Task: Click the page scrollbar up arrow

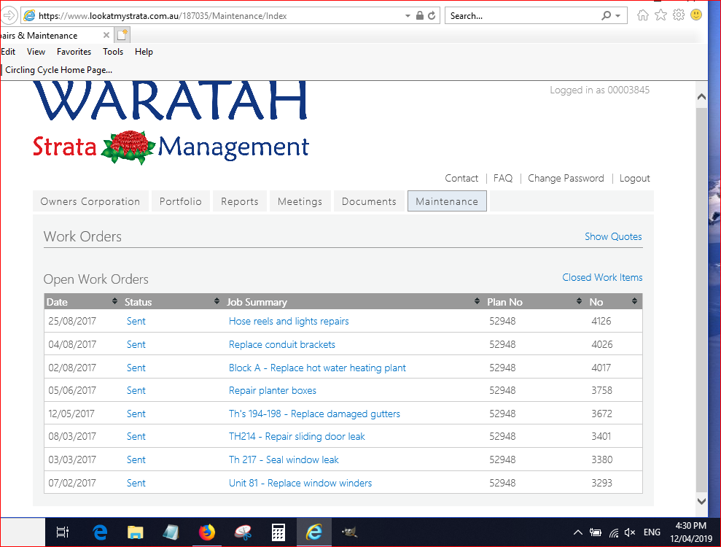Action: point(701,96)
